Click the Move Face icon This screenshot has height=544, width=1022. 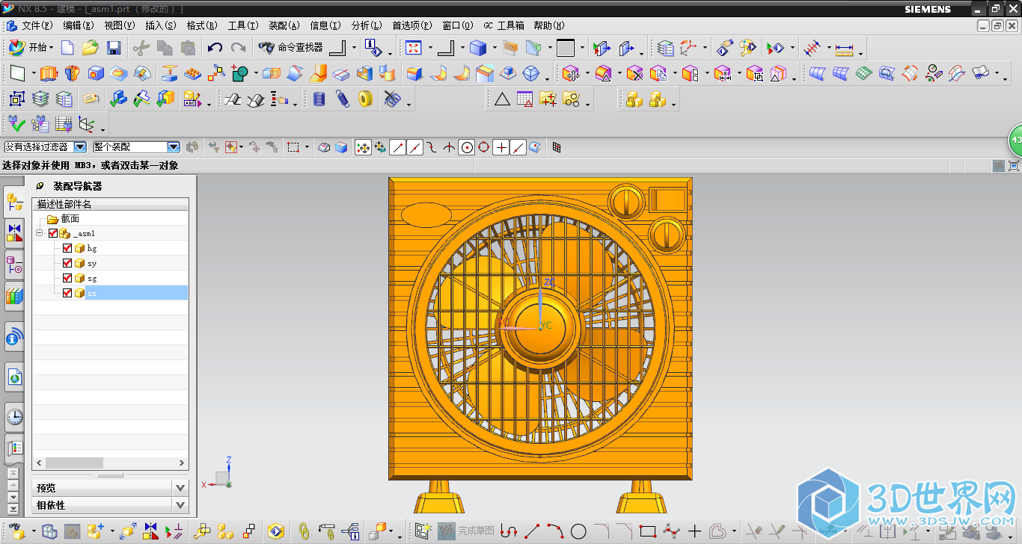click(570, 73)
